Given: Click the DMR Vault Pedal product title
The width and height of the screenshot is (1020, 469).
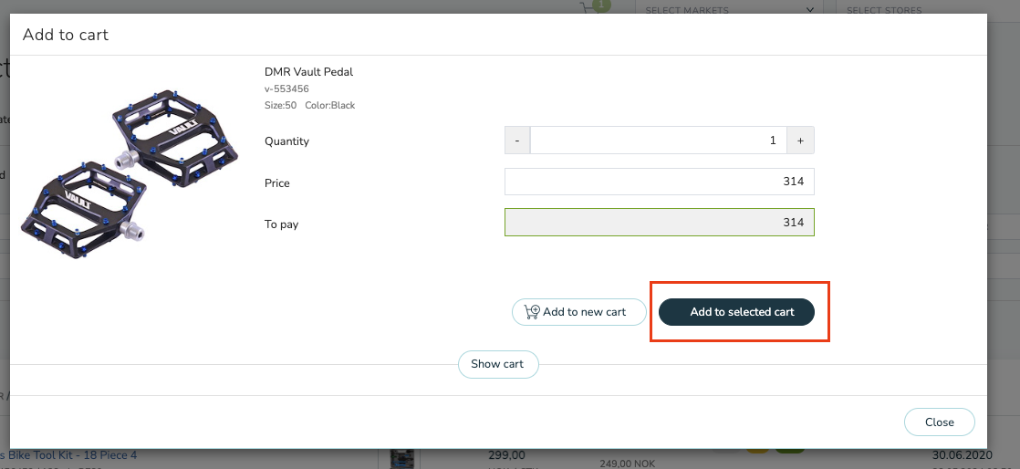Looking at the screenshot, I should (308, 72).
